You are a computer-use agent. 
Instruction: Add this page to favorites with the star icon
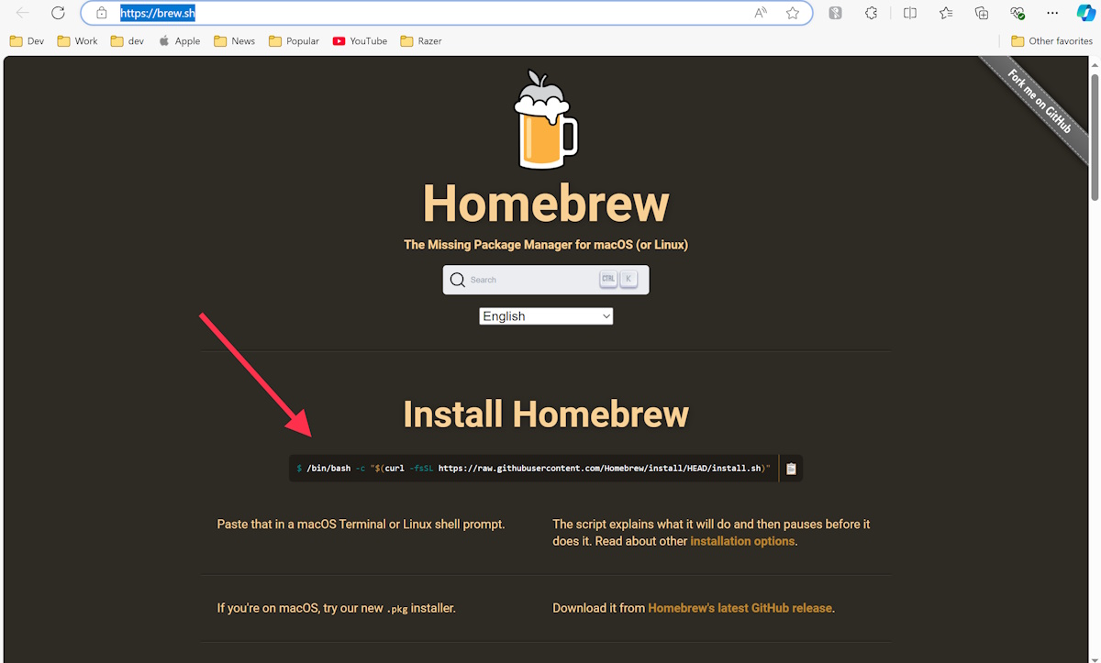[792, 13]
